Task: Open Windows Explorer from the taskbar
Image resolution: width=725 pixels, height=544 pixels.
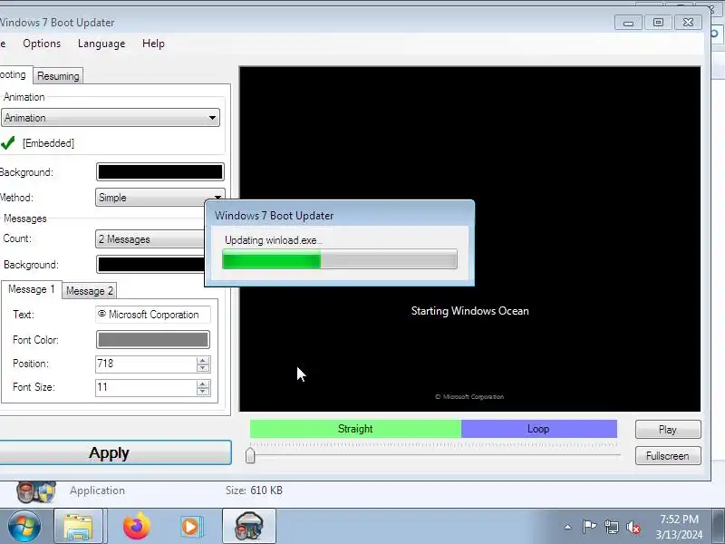Action: (x=78, y=527)
